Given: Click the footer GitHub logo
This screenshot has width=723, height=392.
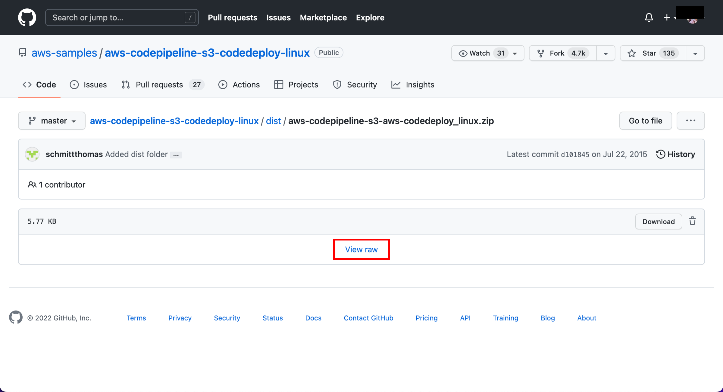Looking at the screenshot, I should (16, 317).
